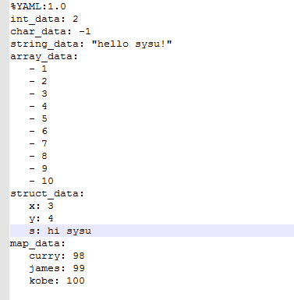Select the 'int_data: 2' line
The height and width of the screenshot is (300, 294).
point(44,19)
